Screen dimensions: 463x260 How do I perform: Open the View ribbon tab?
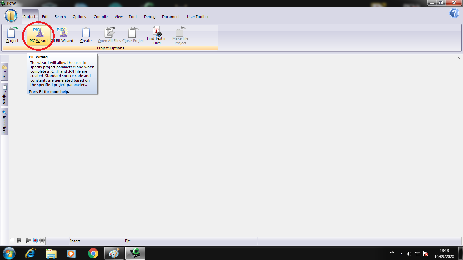tap(119, 17)
